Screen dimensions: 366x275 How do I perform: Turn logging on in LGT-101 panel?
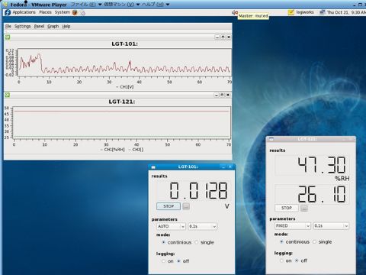163,261
